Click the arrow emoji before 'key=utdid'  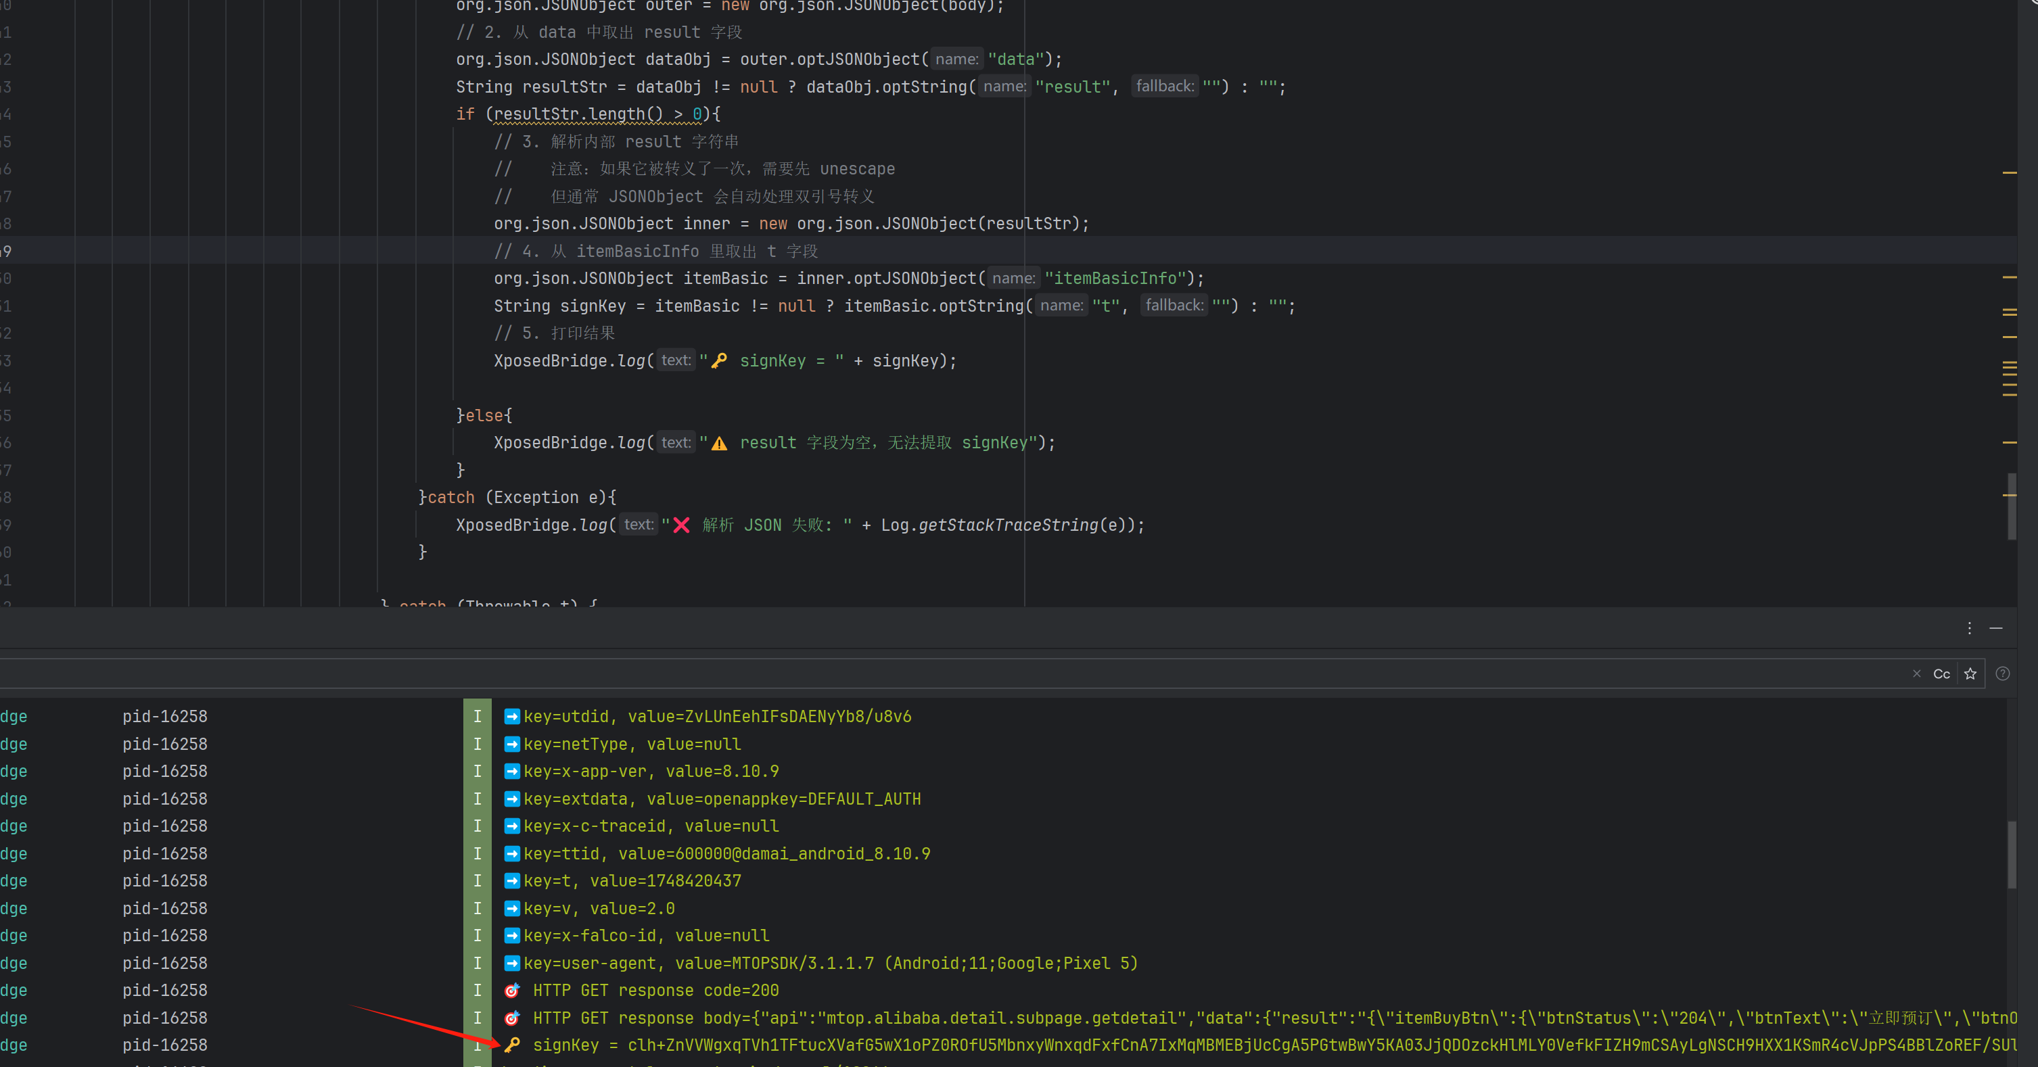pos(513,717)
